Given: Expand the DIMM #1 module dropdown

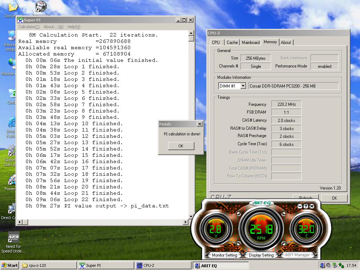Looking at the screenshot, I should pos(243,86).
